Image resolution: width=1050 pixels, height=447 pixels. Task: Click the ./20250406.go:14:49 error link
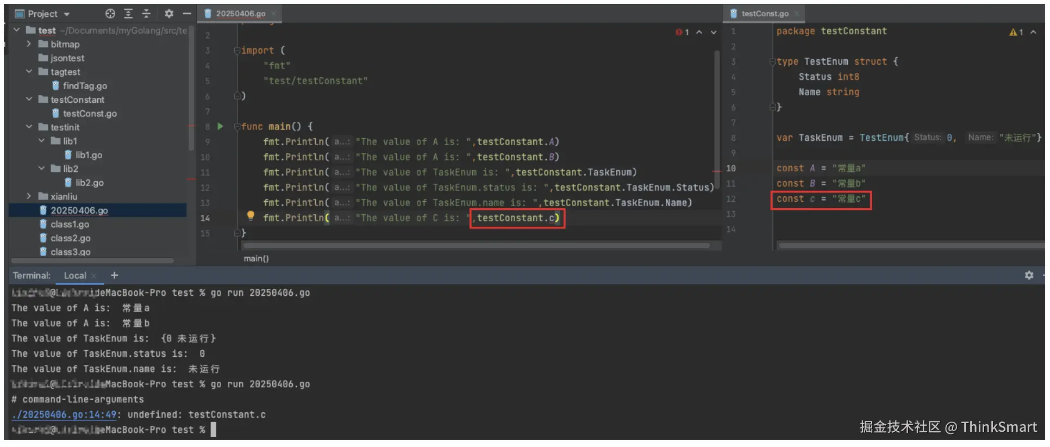(x=64, y=414)
